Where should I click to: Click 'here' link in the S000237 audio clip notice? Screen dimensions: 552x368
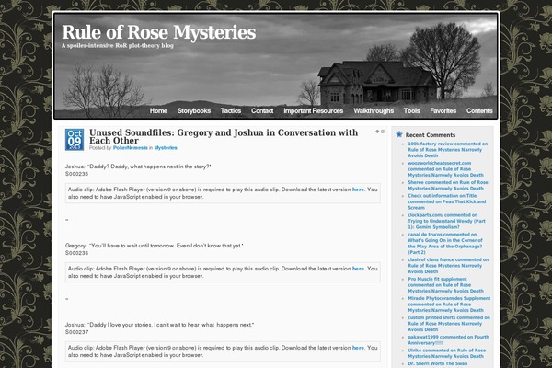pyautogui.click(x=358, y=348)
